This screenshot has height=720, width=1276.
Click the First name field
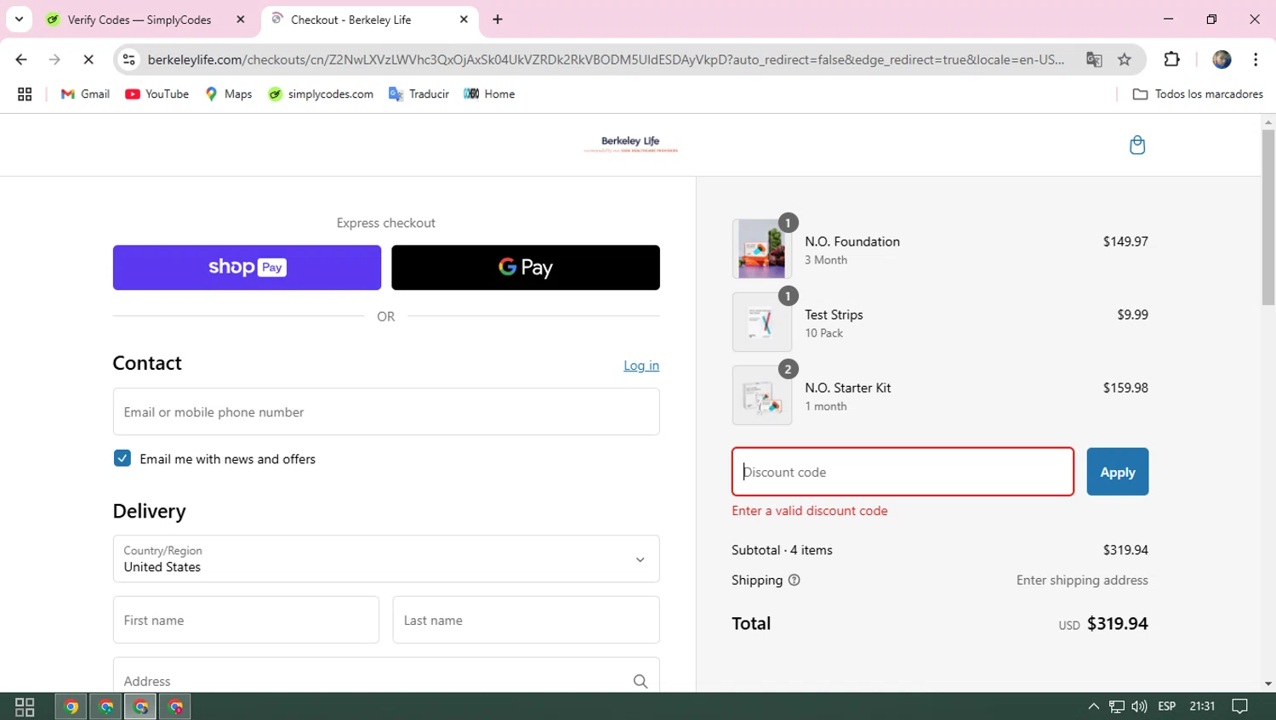(246, 620)
